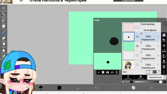Go back with bottom-bar left arrow
Image resolution: width=167 pixels, height=94 pixels.
[152, 88]
